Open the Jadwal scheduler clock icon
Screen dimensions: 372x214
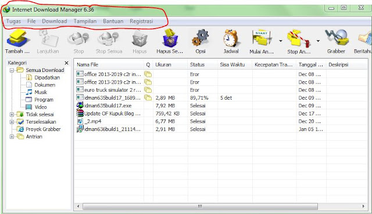point(231,38)
